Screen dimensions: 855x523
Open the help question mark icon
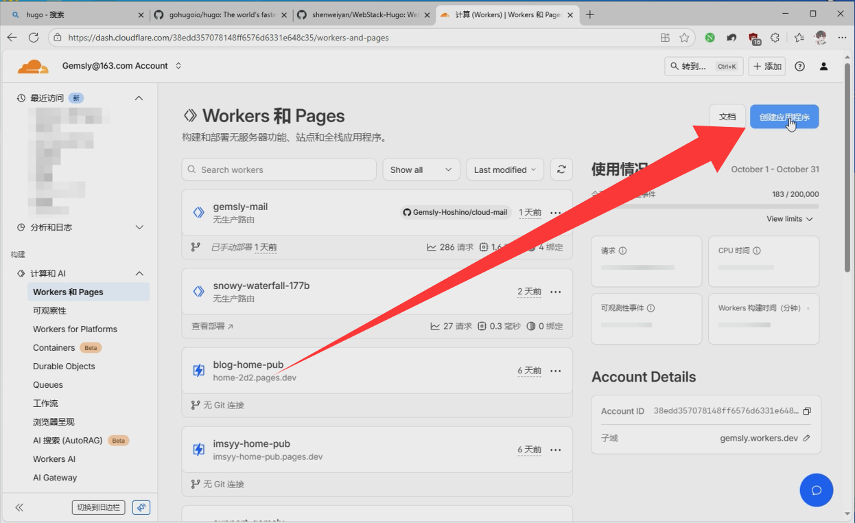(799, 67)
